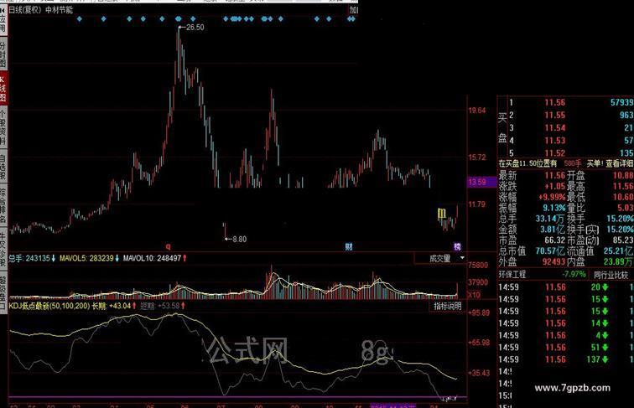
Task: Click the 涨幅 +9.99% value
Action: point(552,197)
